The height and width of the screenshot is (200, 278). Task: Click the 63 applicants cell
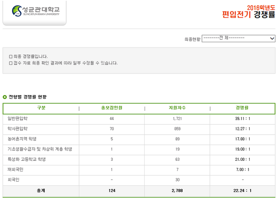177,159
